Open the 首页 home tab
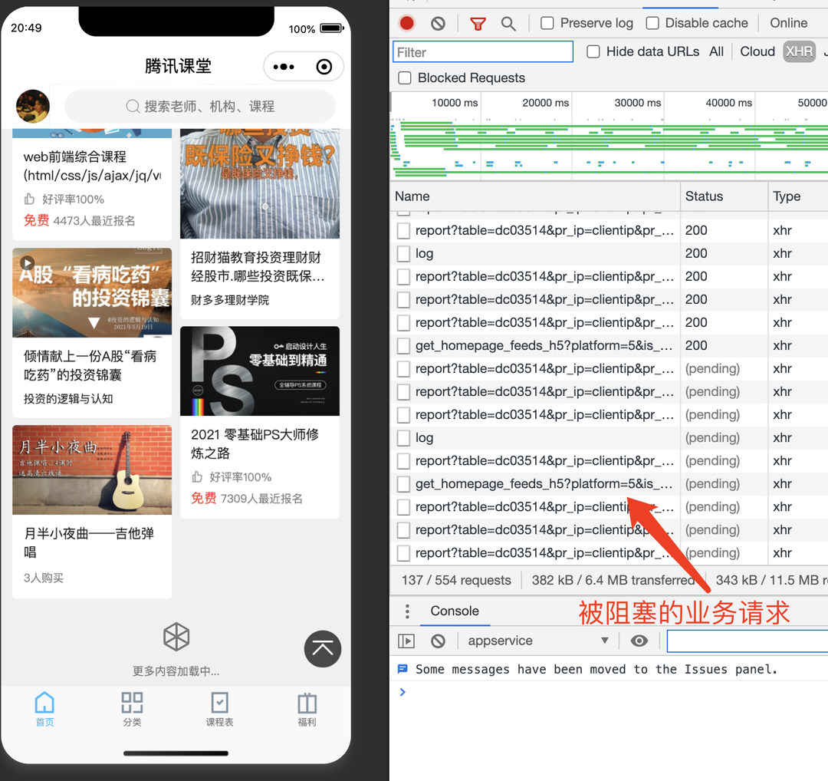This screenshot has width=828, height=781. (44, 709)
